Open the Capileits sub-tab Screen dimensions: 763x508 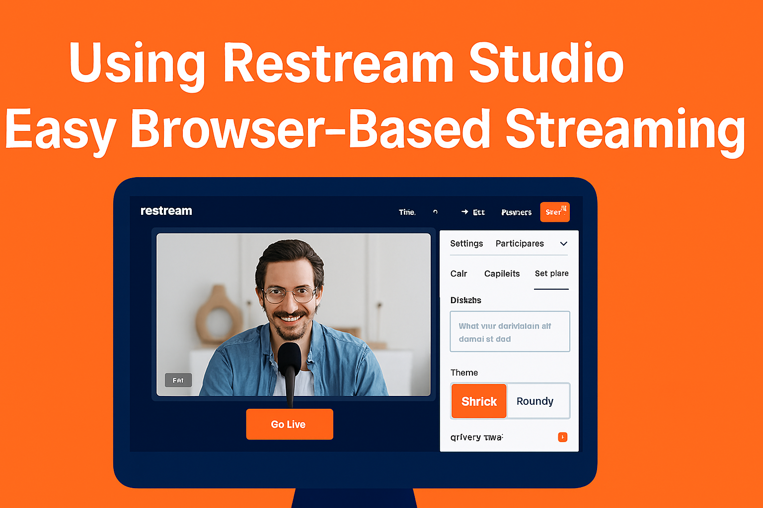point(502,273)
